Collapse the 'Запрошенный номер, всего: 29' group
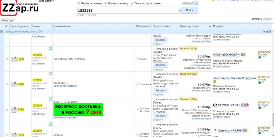Viewport: 274px width, 137px height. click(2, 32)
